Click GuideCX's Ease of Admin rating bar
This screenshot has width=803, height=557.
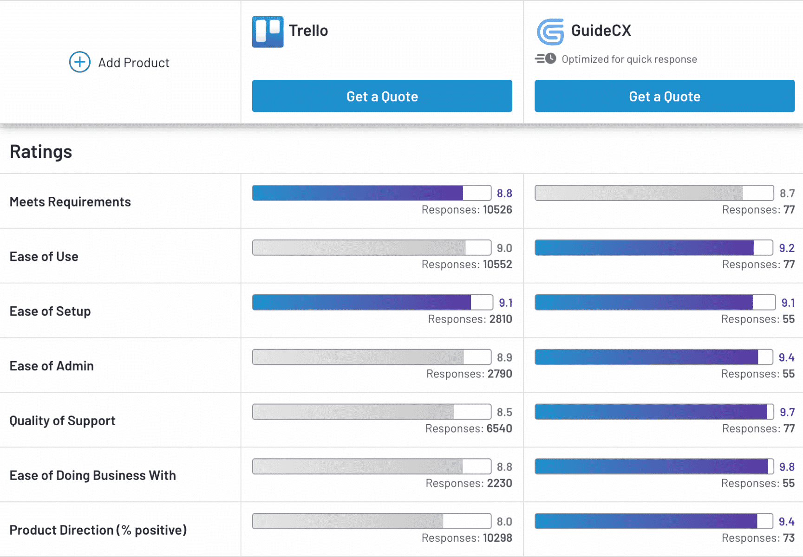click(x=653, y=357)
